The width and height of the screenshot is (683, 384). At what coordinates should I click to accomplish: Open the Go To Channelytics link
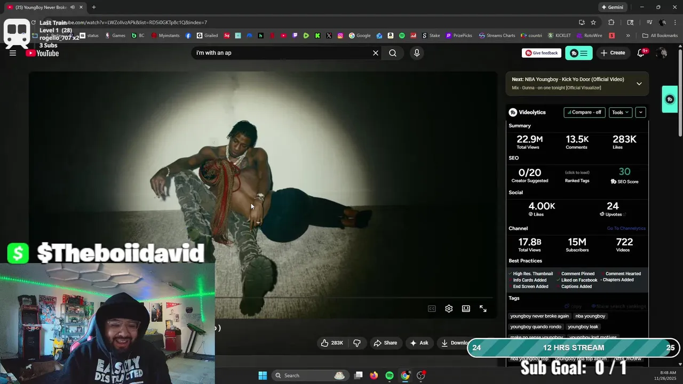tap(626, 228)
